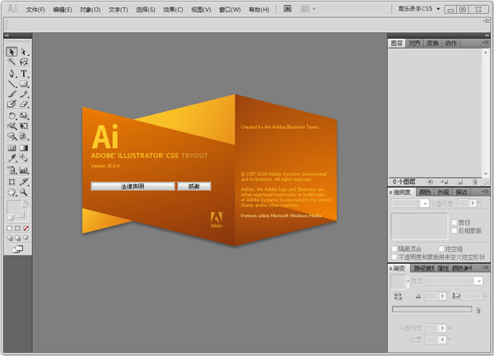Image resolution: width=494 pixels, height=356 pixels.
Task: Open the Layers panel flyout menu
Action: tap(485, 43)
